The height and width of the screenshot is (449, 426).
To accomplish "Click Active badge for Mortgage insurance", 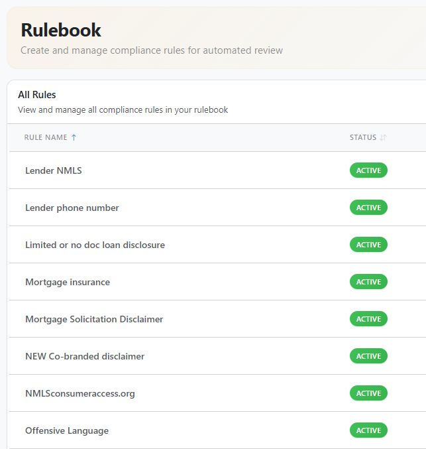I will (368, 282).
